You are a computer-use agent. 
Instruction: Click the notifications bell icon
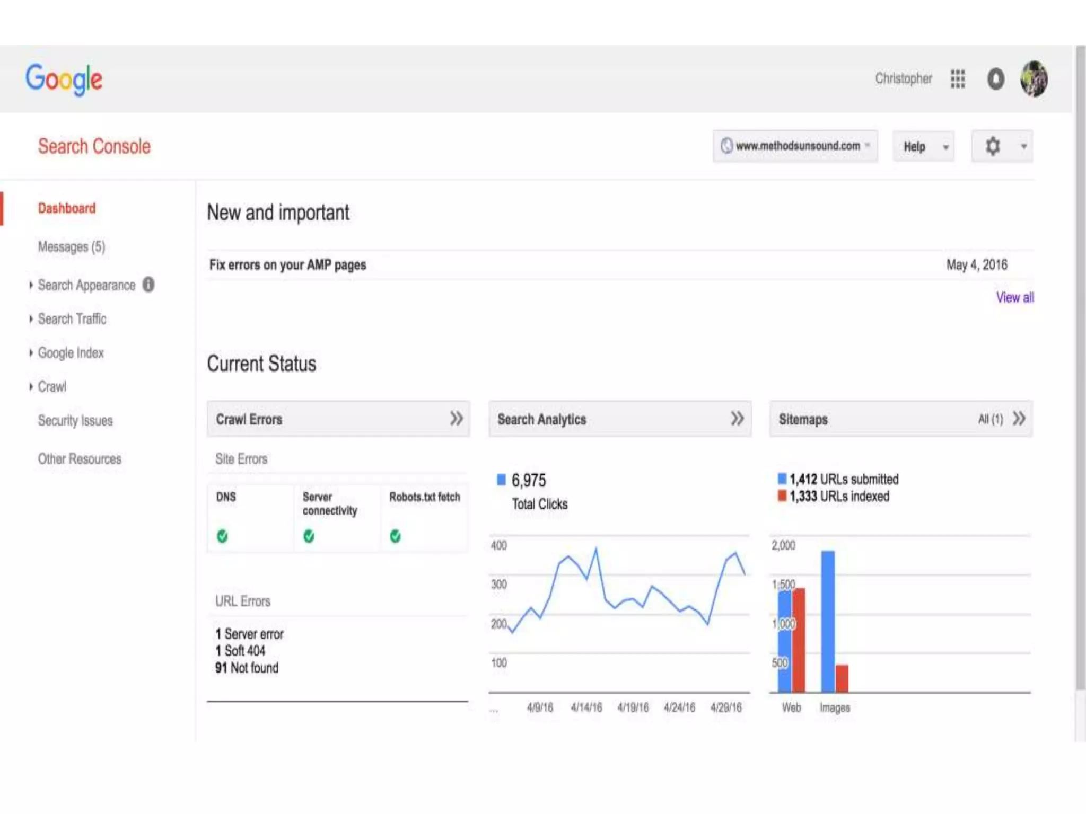(x=995, y=79)
